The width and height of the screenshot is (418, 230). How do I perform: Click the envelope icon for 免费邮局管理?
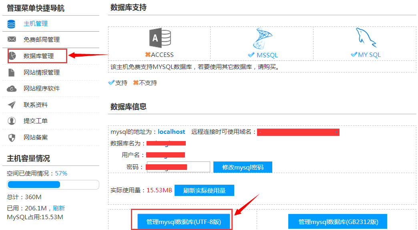coord(12,39)
